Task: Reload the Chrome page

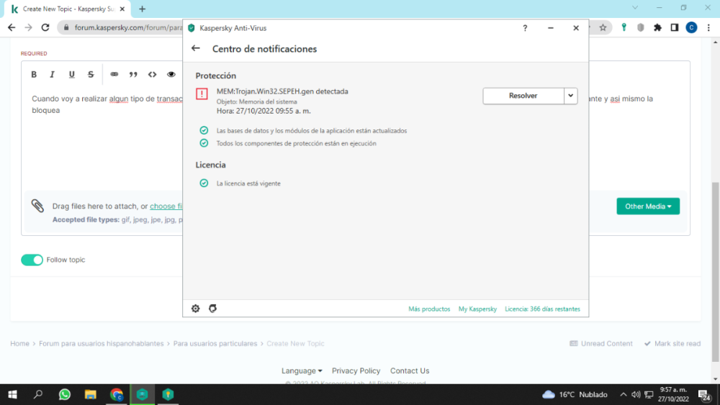Action: (x=45, y=27)
